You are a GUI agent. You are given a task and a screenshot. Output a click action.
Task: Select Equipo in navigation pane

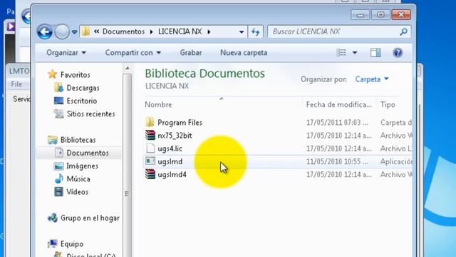[72, 244]
